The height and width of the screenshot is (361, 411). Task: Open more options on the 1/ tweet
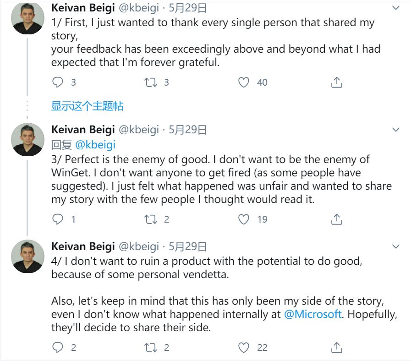pyautogui.click(x=396, y=8)
